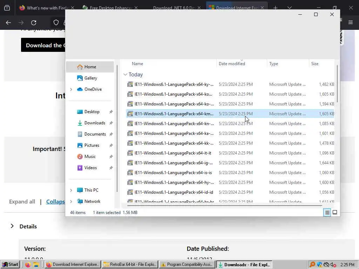Switch to What's new with Firefox tab
The width and height of the screenshot is (359, 269).
[47, 8]
